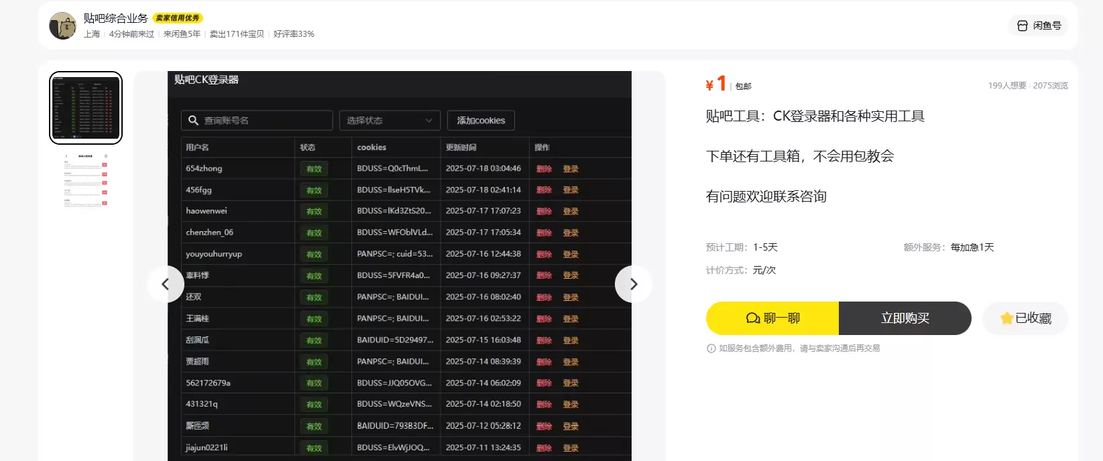Open the 选择状态 dropdown

[390, 121]
